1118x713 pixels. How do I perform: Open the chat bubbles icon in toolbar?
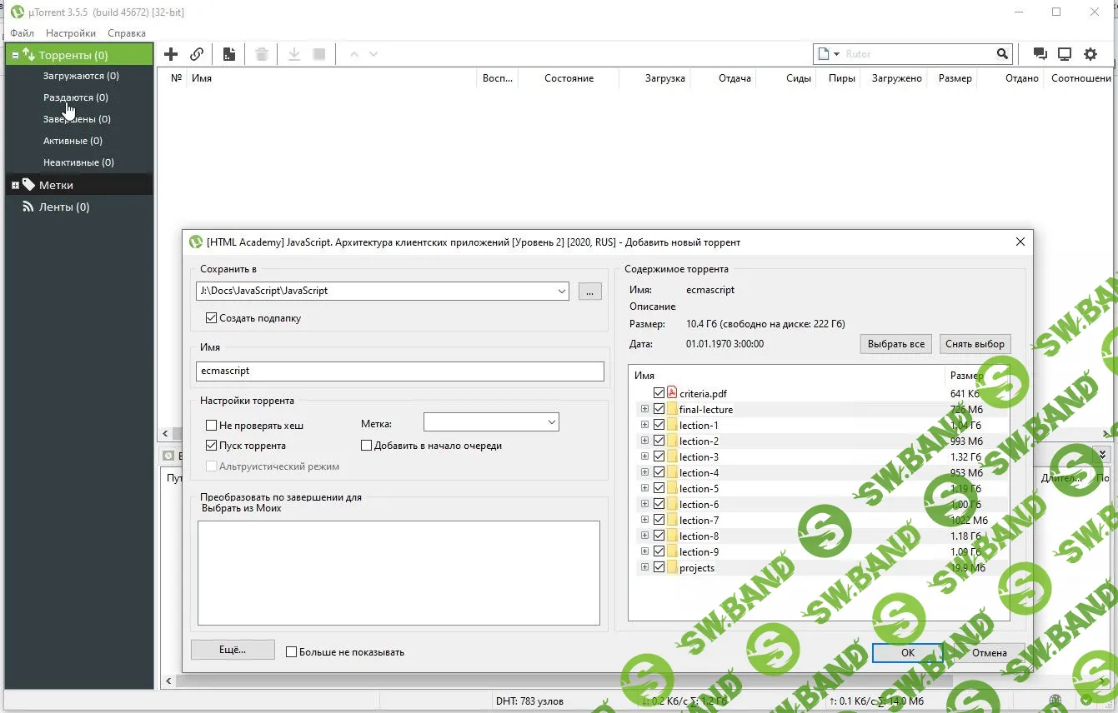[x=1040, y=54]
